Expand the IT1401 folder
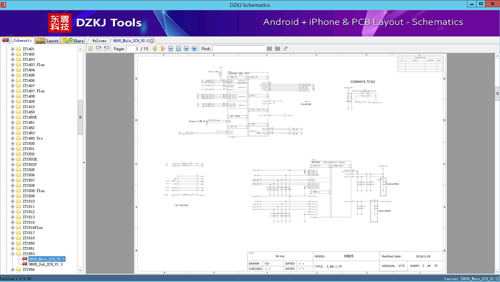The height and width of the screenshot is (282, 500). [13, 49]
